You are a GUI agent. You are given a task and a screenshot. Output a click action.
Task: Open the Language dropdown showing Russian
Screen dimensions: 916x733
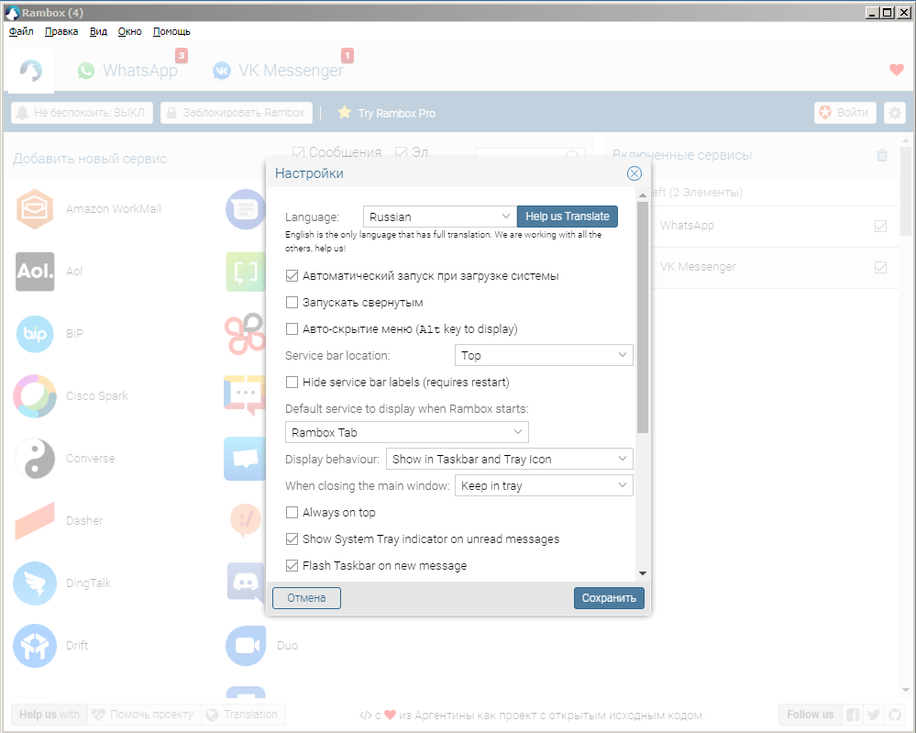click(x=439, y=217)
